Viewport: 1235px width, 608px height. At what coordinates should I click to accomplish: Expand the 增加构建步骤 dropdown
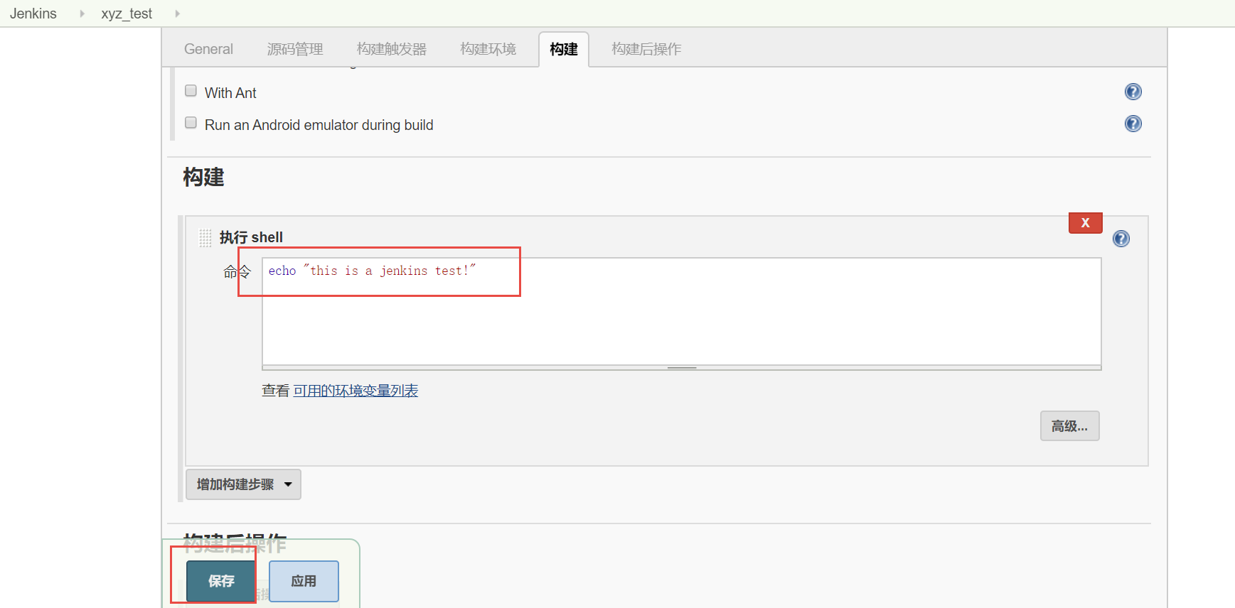(243, 484)
